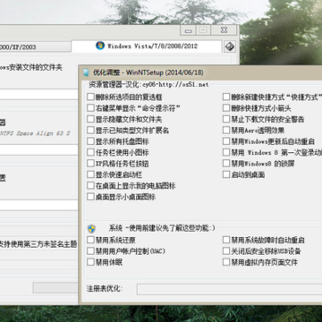
Task: Switch to the Windows Vista/7/8/2008/2012 tab
Action: 147,46
